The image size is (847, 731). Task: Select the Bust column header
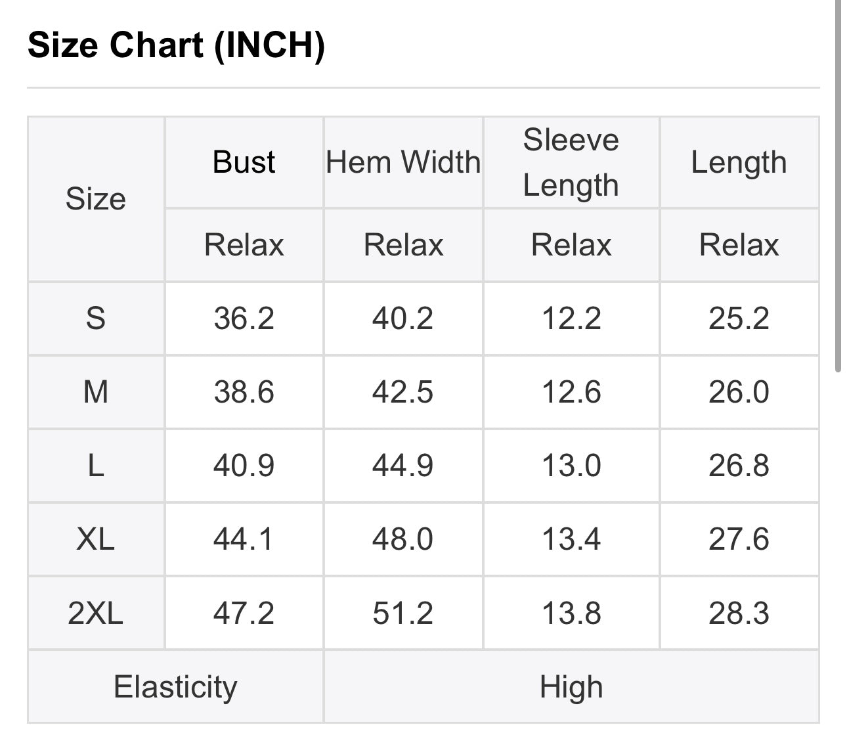coord(244,162)
